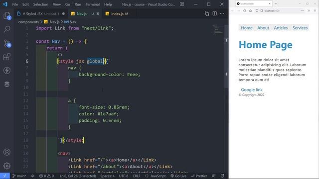Click the VS Code logo icon

5,4
